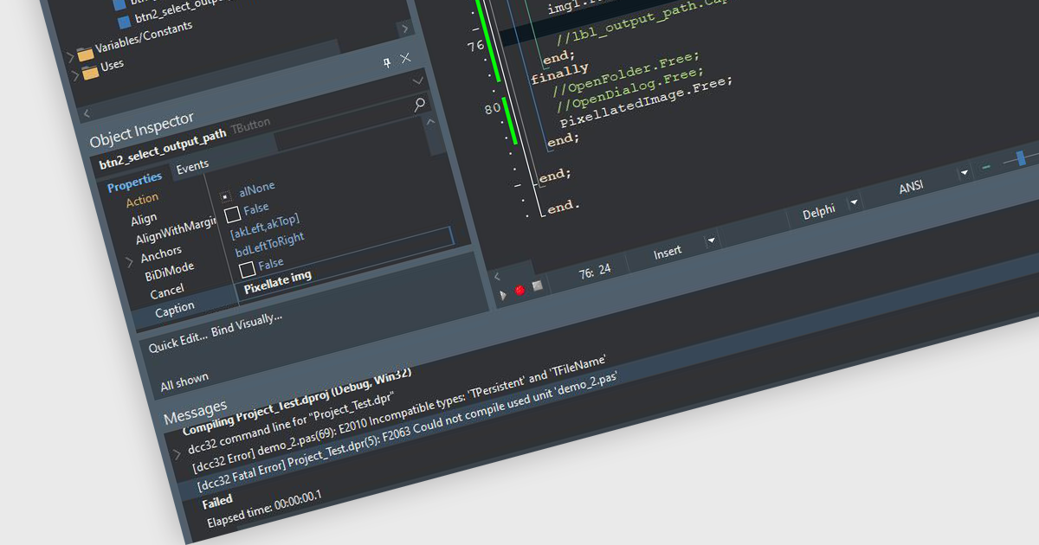Select the blue icon of btn2_select_output item
This screenshot has height=545, width=1039.
coord(124,22)
